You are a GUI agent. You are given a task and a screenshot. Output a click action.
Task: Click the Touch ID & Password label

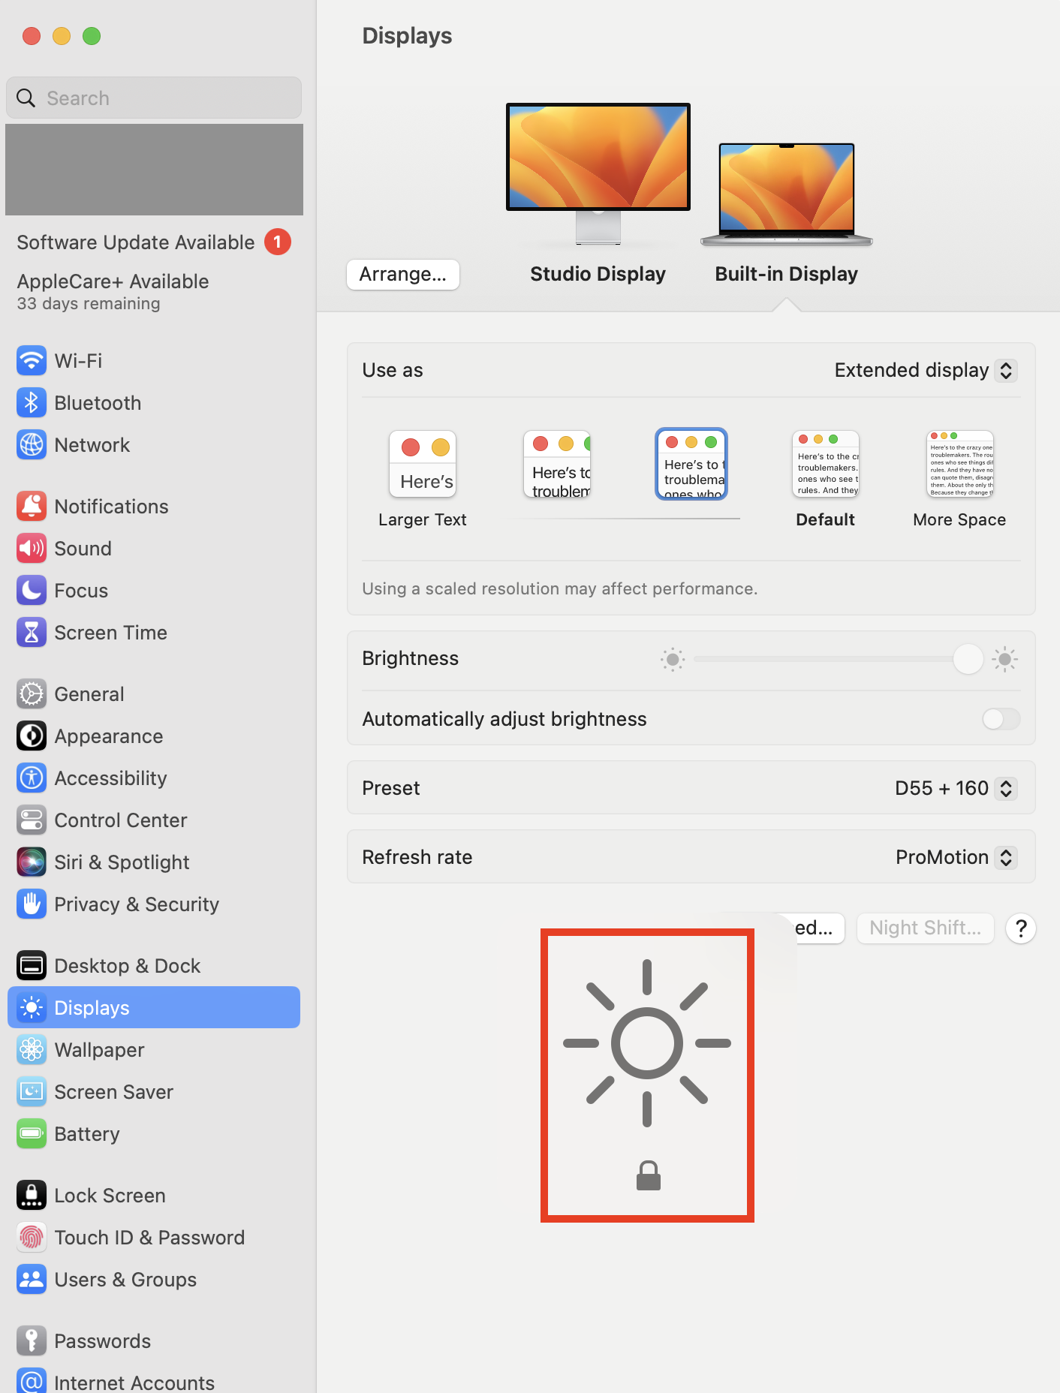(x=149, y=1238)
